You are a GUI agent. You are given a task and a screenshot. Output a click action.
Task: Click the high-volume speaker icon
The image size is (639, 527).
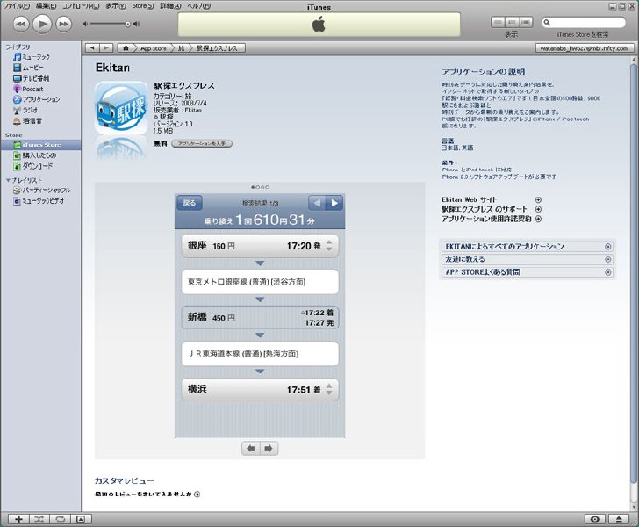[137, 24]
